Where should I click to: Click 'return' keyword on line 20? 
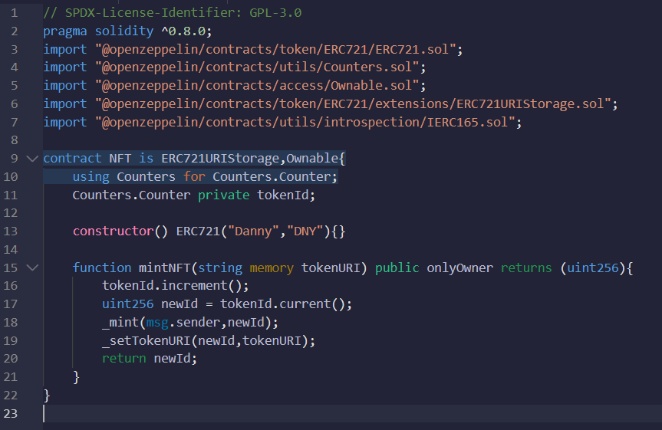click(124, 358)
